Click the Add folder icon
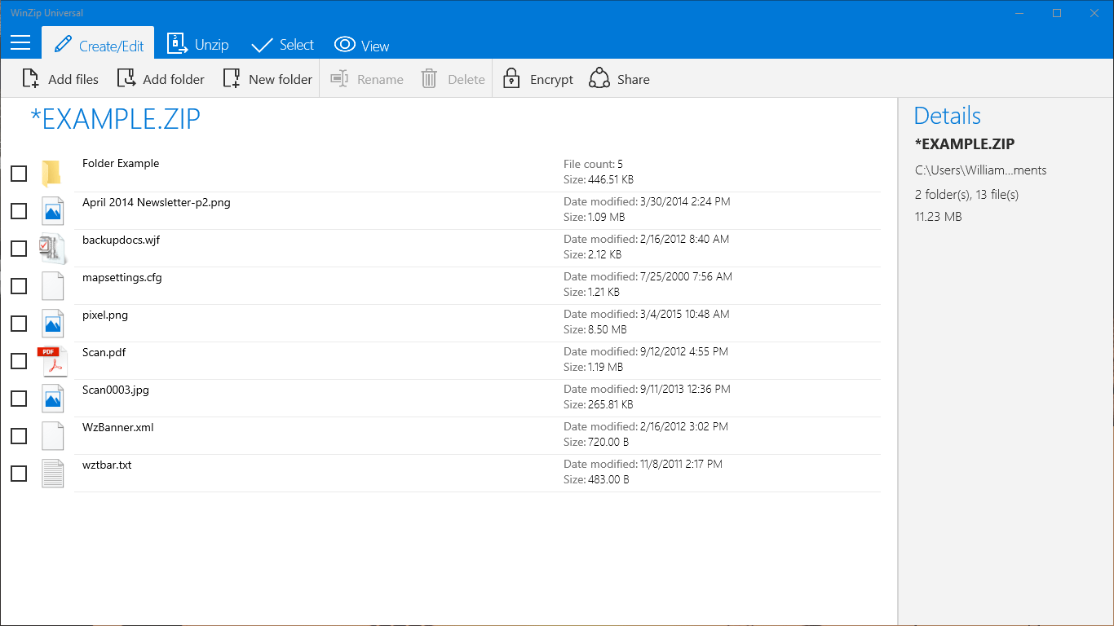 pos(127,78)
